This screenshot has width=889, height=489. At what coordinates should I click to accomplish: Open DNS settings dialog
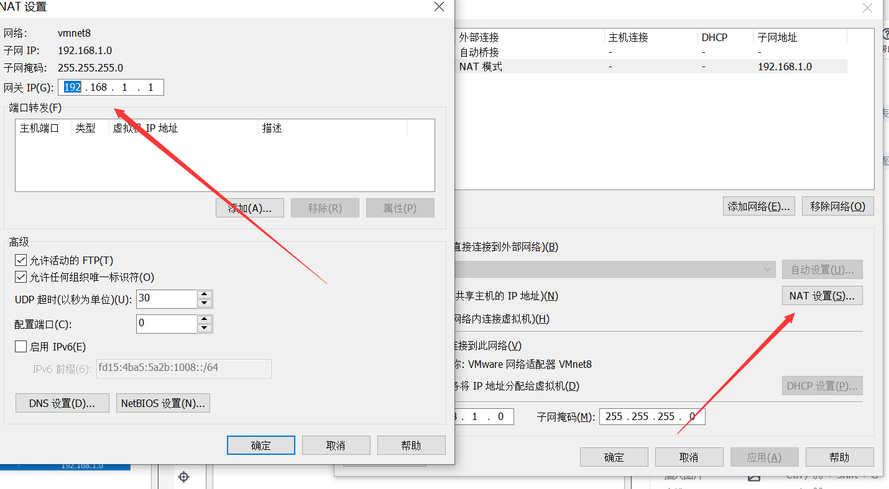point(62,403)
